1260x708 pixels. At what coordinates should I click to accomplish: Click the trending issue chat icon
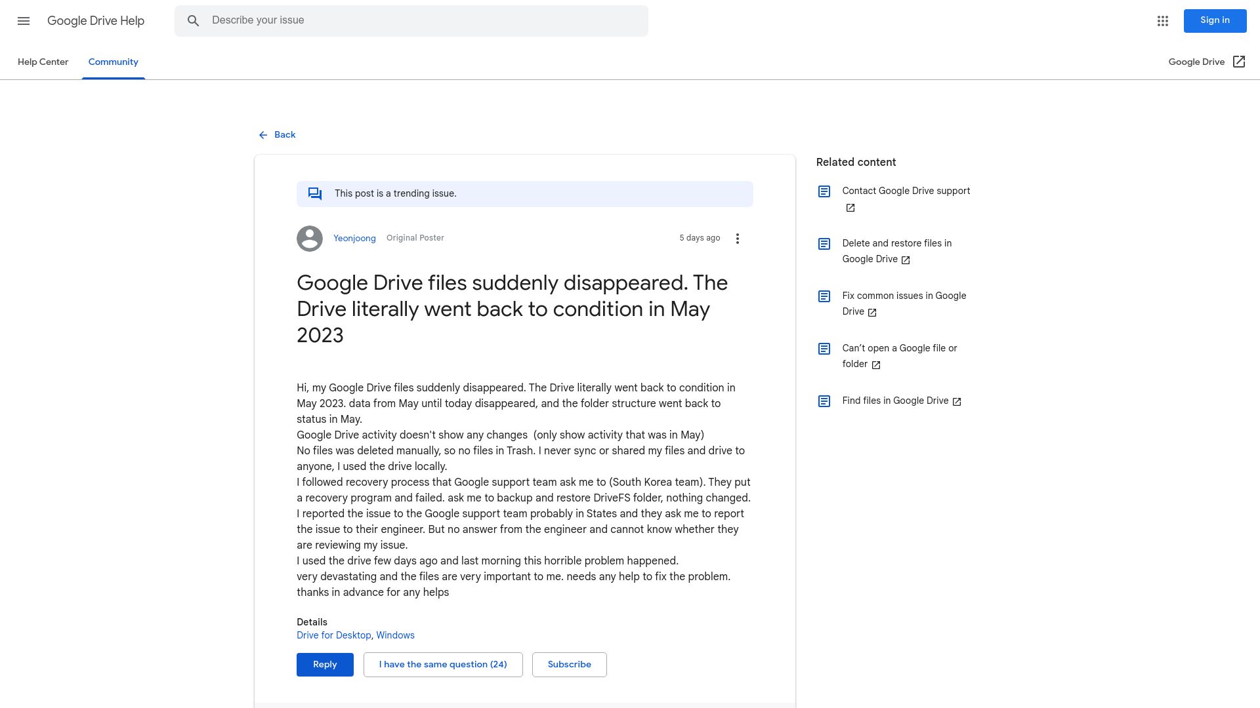click(x=315, y=194)
